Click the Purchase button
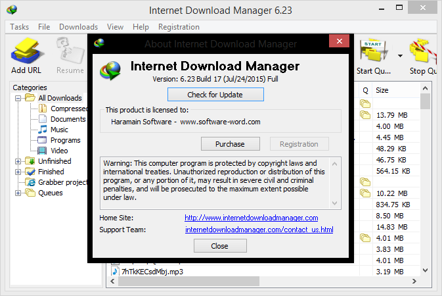Viewport: 442px width, 296px height. tap(231, 144)
